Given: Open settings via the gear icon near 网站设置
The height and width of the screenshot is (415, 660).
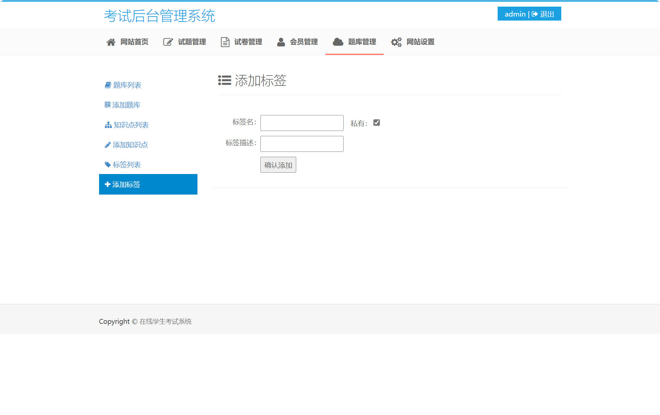Looking at the screenshot, I should (x=396, y=42).
